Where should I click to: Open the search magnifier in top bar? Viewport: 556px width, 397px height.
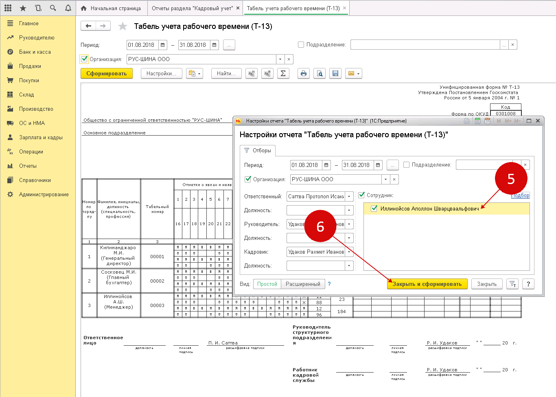pos(53,8)
